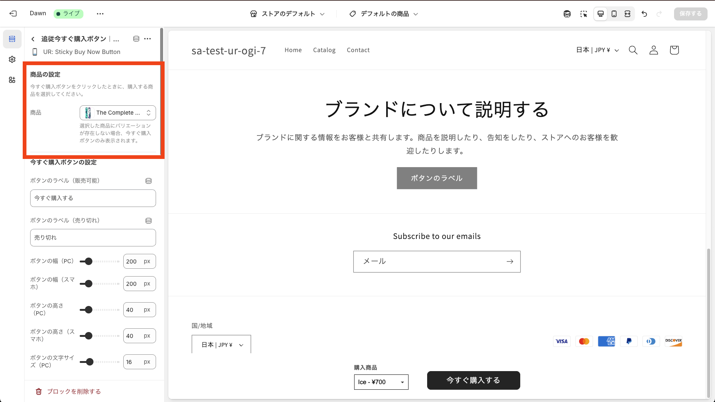This screenshot has width=715, height=402.
Task: Switch preview to fullscreen view
Action: coord(628,14)
